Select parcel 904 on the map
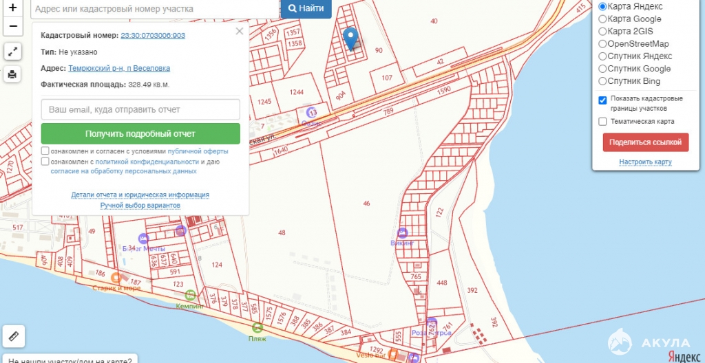 (x=341, y=96)
